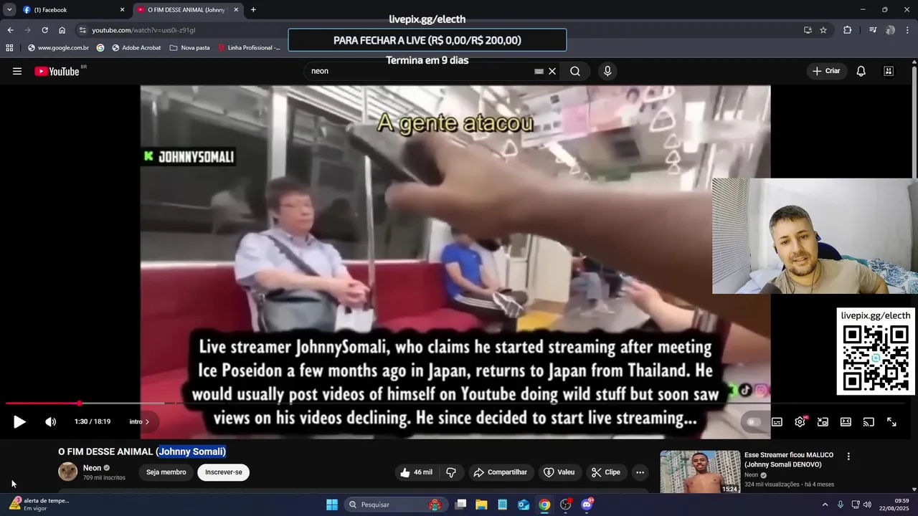The image size is (918, 516).
Task: Open the YouTube guide hamburger menu
Action: [x=17, y=71]
